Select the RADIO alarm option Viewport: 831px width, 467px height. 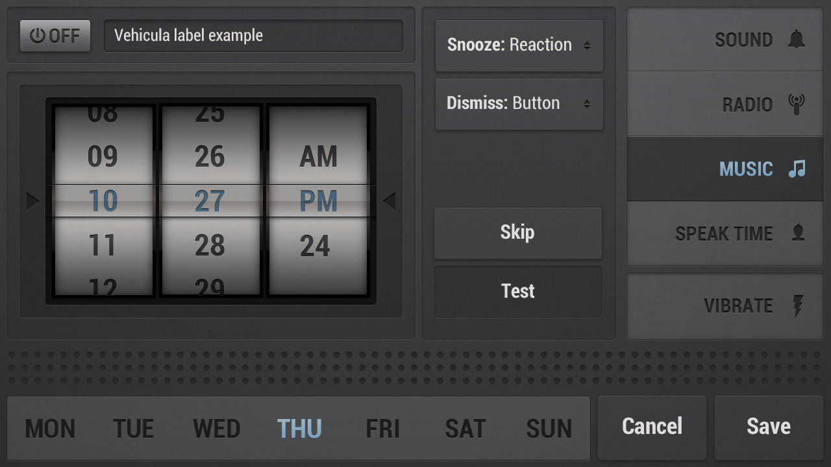(725, 104)
